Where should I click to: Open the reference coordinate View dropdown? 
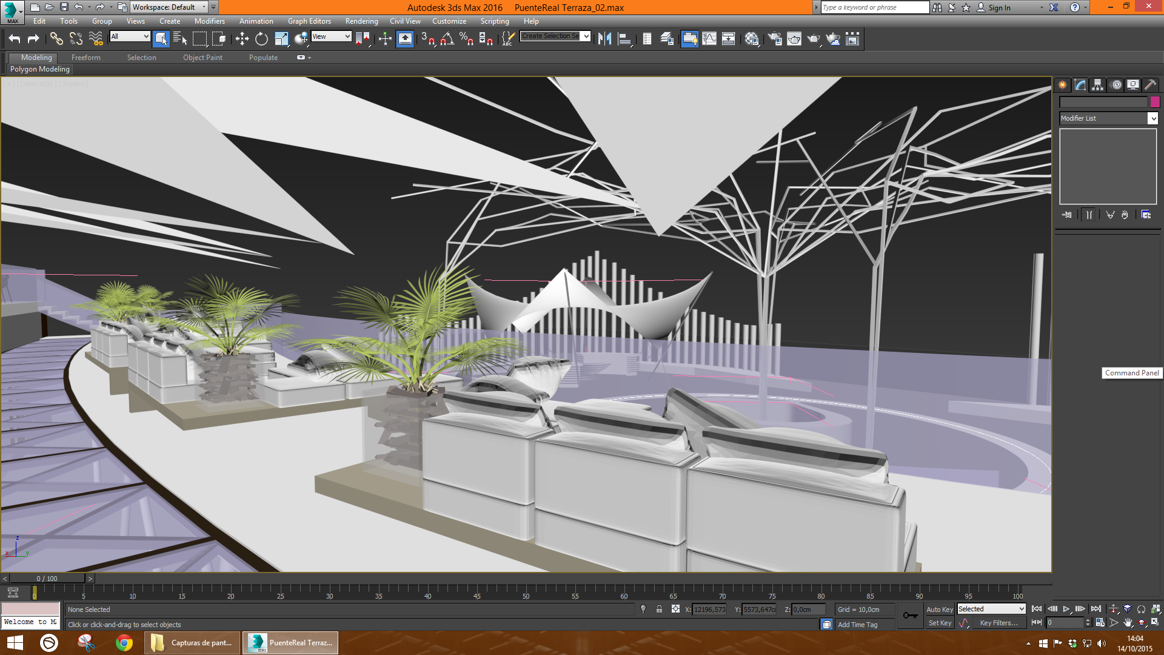[x=331, y=36]
